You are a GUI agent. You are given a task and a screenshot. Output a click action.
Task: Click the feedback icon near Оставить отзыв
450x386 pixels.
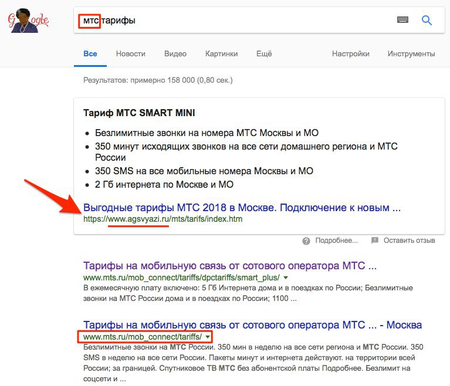coord(375,240)
